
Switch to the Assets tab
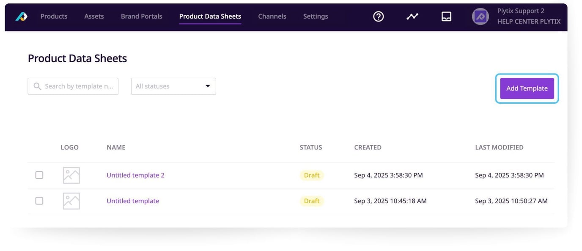(x=93, y=16)
